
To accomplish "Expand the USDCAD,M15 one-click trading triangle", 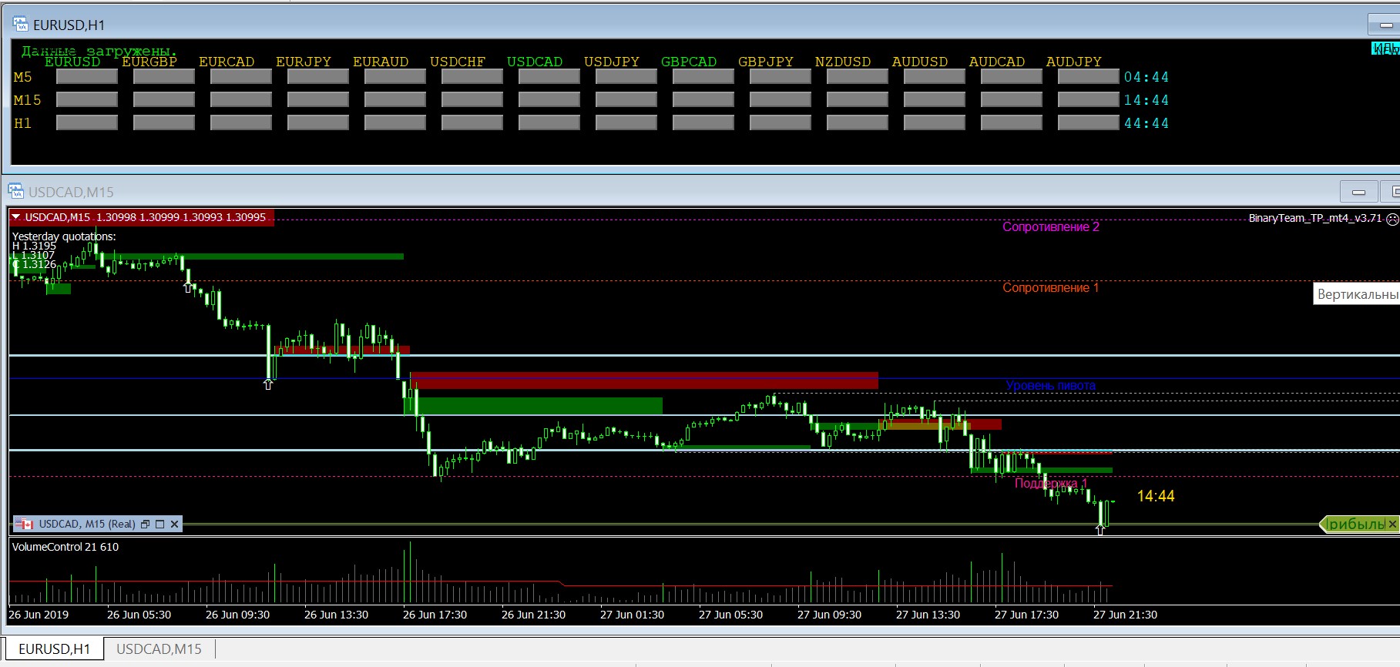I will 16,217.
